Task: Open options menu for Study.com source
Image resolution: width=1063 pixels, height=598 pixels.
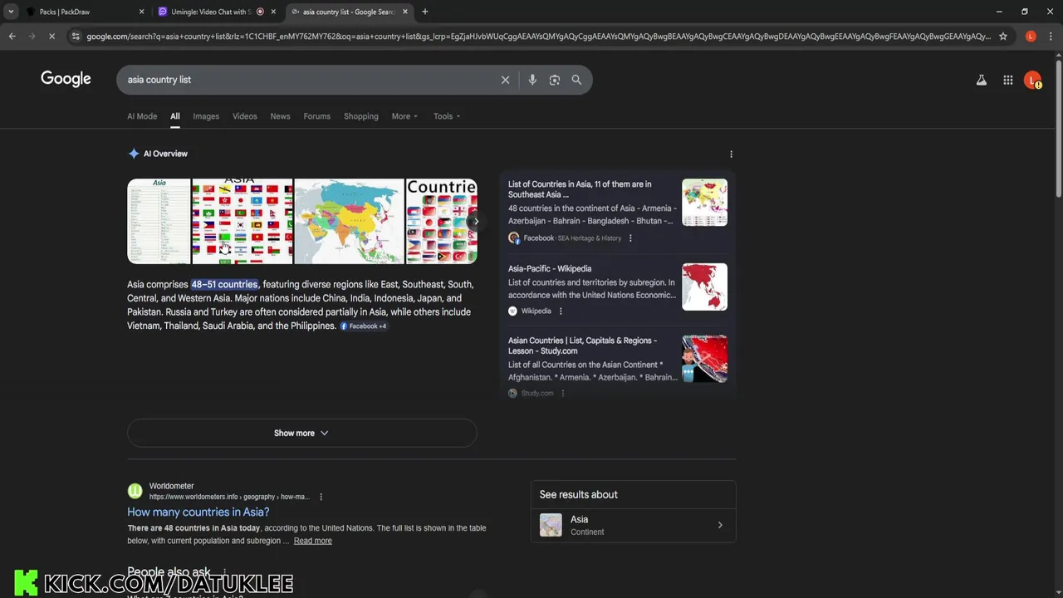Action: (x=563, y=393)
